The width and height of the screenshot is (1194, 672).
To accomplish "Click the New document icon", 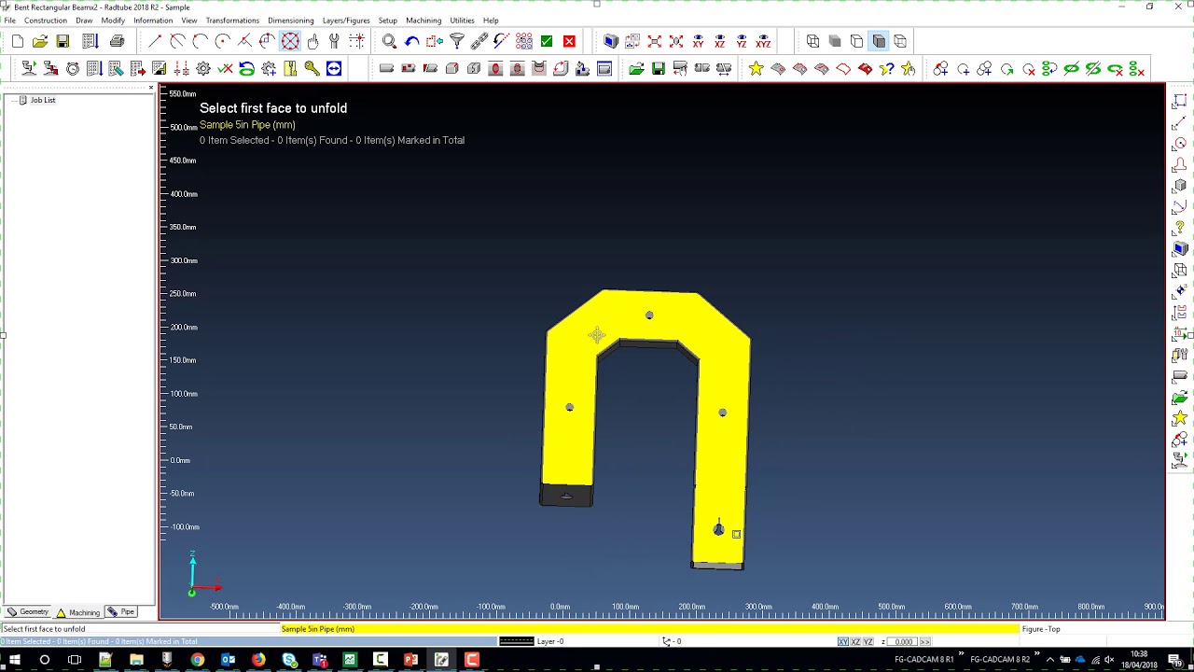I will point(18,41).
